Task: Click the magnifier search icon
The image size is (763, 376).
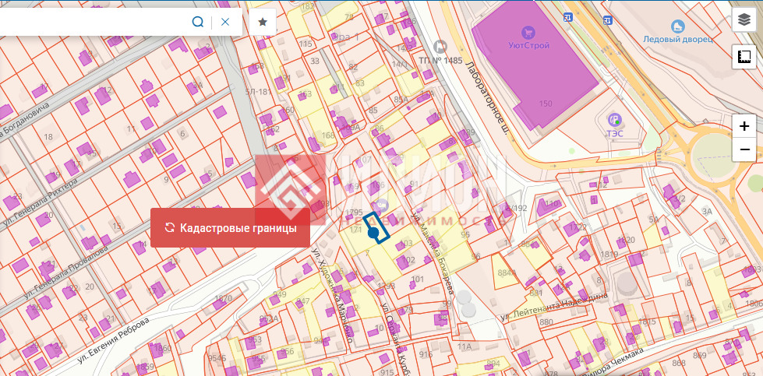Action: [x=198, y=22]
